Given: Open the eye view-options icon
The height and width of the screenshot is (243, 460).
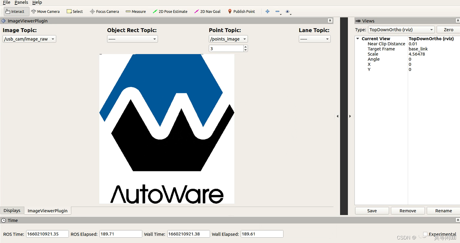Looking at the screenshot, I should point(287,11).
